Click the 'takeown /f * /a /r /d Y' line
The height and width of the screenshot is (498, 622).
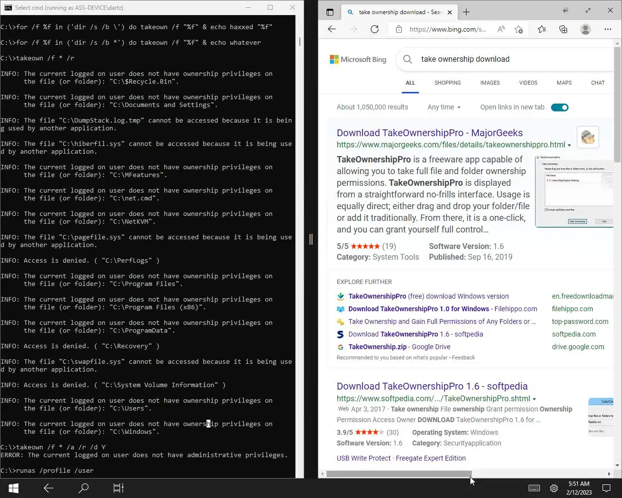(53, 447)
